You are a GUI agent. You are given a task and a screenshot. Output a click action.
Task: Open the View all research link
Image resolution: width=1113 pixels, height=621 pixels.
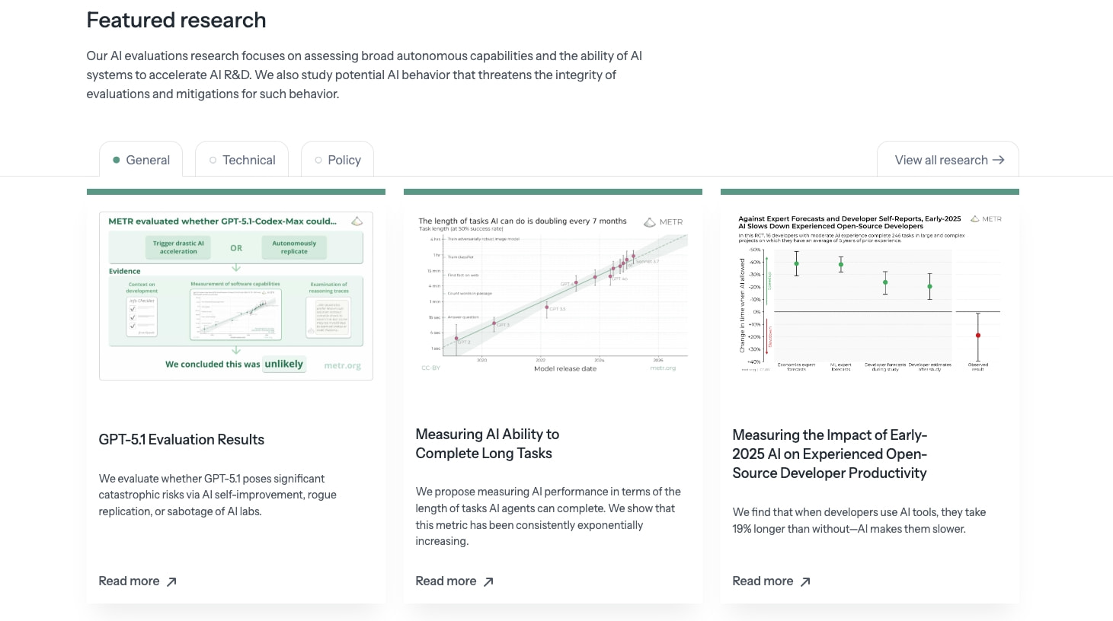(x=948, y=159)
